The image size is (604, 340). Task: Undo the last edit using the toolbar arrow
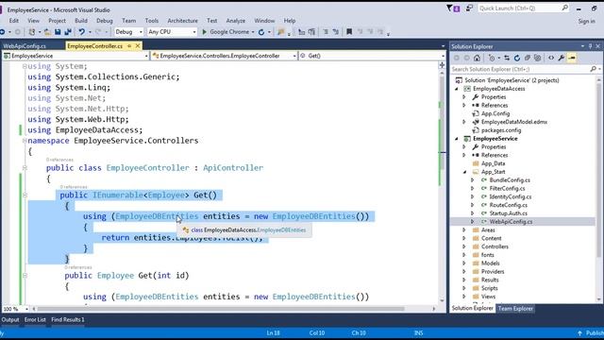(x=82, y=32)
